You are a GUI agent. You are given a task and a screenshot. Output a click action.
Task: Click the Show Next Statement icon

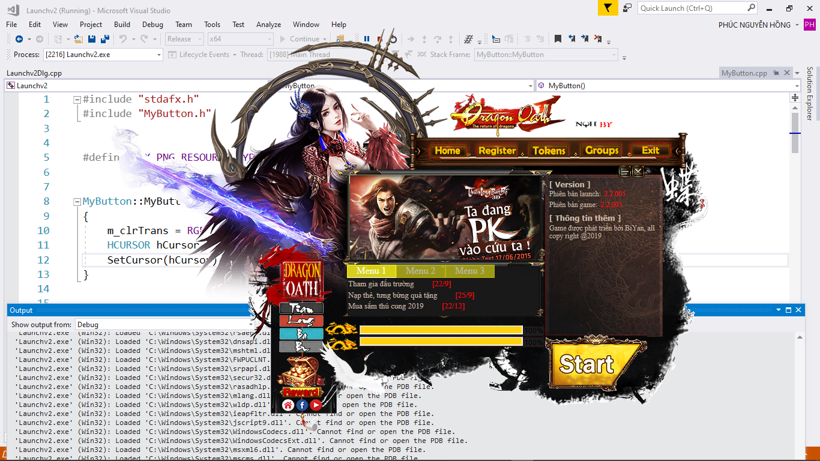point(411,39)
